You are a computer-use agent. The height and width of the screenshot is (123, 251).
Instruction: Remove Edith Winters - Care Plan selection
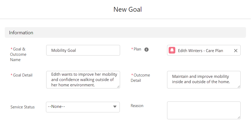pos(236,51)
